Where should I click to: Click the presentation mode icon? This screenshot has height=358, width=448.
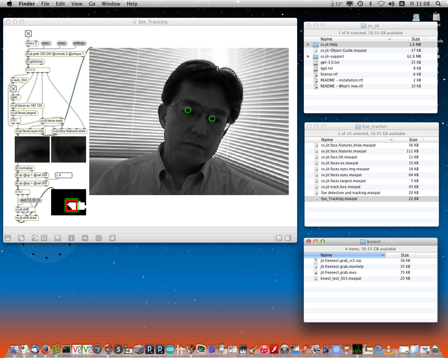[x=58, y=238]
